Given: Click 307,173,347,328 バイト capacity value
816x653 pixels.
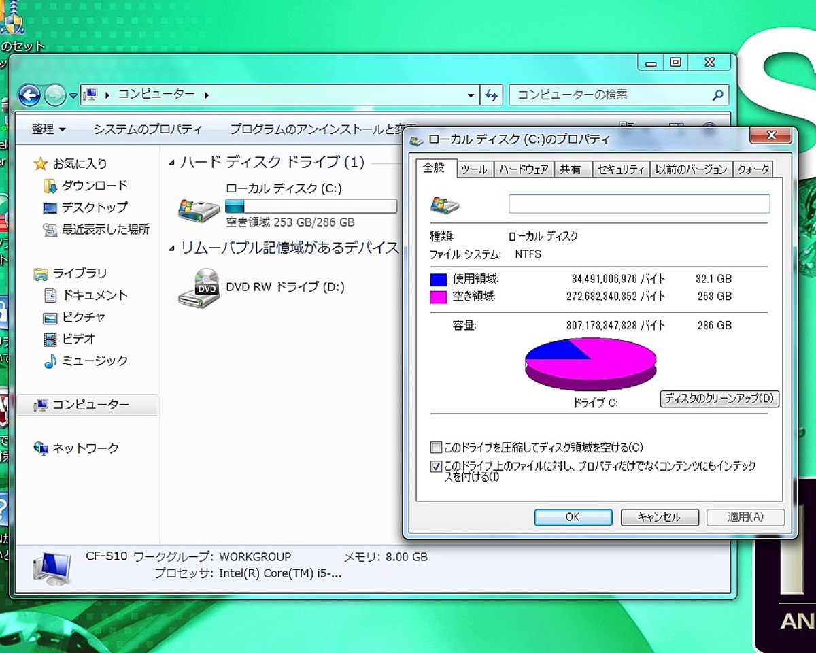Looking at the screenshot, I should (615, 326).
